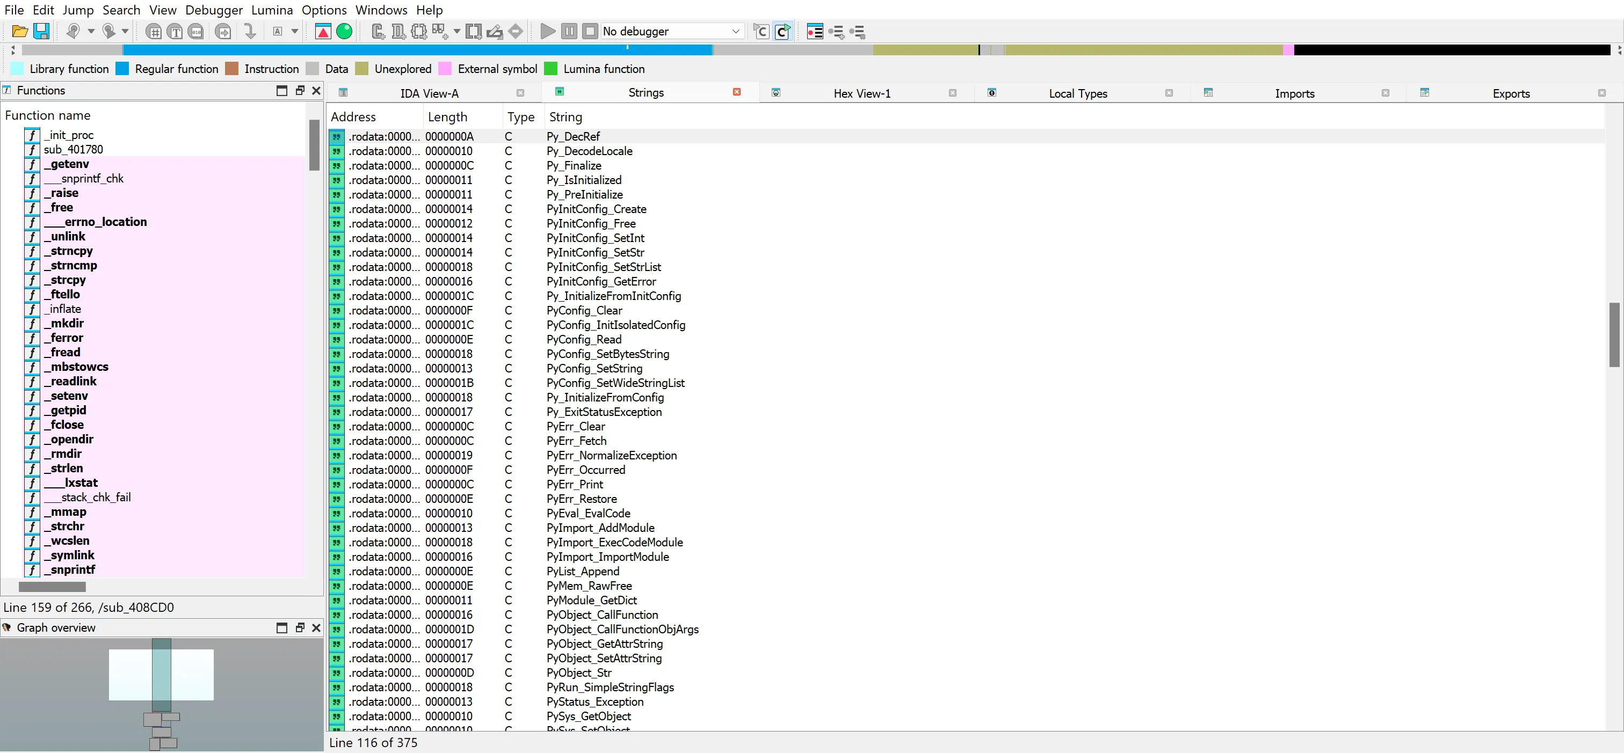
Task: Click the breakpoint list icon
Action: tap(815, 31)
